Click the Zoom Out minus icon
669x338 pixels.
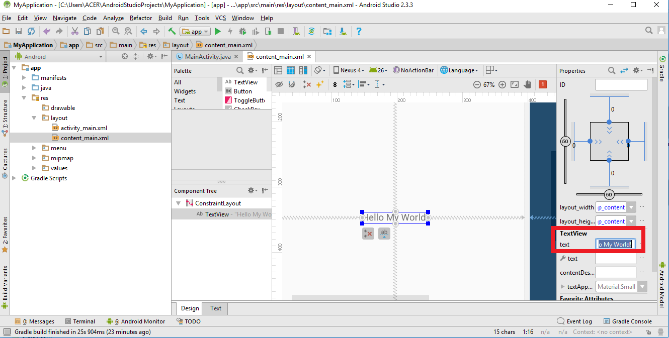point(477,84)
